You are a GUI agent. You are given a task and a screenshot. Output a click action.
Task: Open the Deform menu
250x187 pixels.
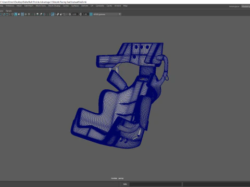(x=84, y=6)
